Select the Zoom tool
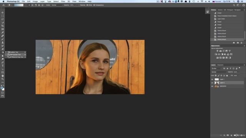The width and height of the screenshot is (246, 138). click(x=3, y=79)
